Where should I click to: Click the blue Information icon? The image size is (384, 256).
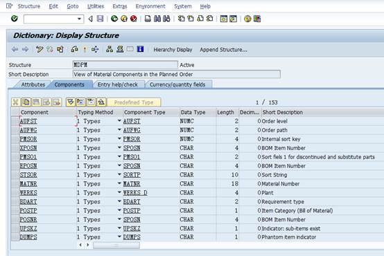click(140, 49)
